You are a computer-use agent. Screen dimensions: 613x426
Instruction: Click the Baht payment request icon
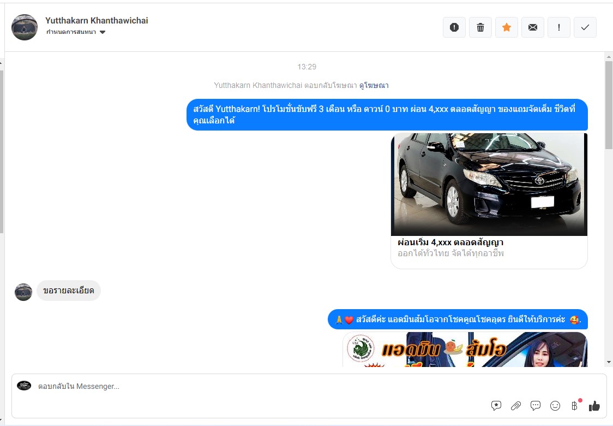(x=574, y=406)
